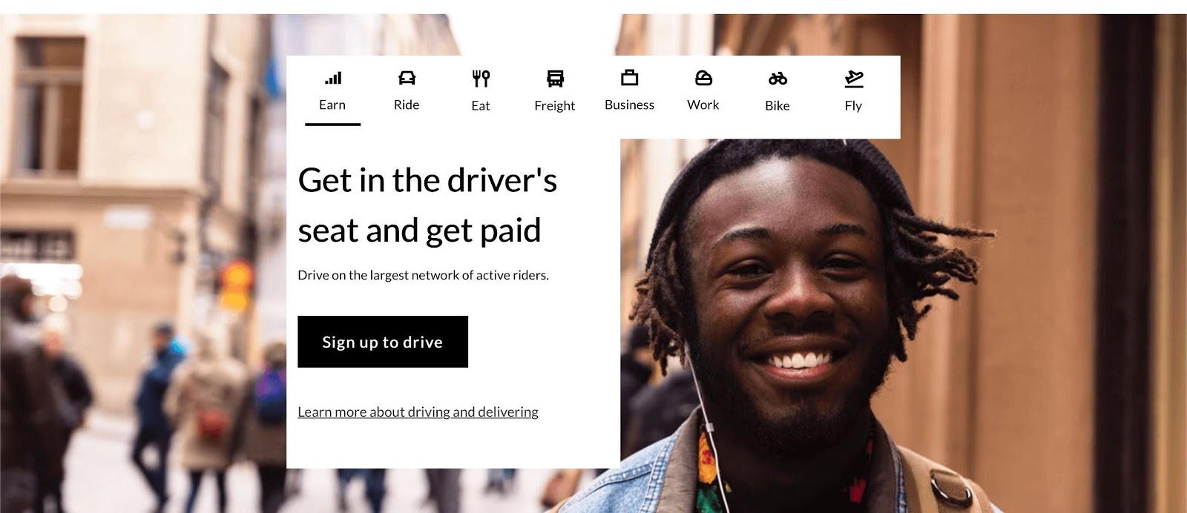
Task: Click the Ride car icon
Action: [407, 78]
